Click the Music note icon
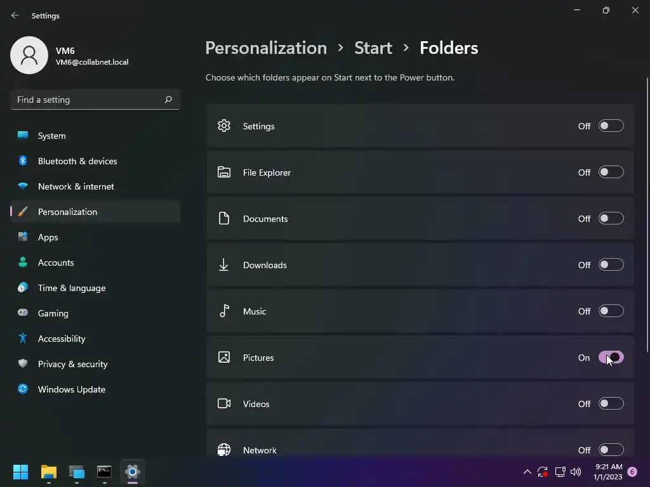Viewport: 650px width, 487px height. 224,311
